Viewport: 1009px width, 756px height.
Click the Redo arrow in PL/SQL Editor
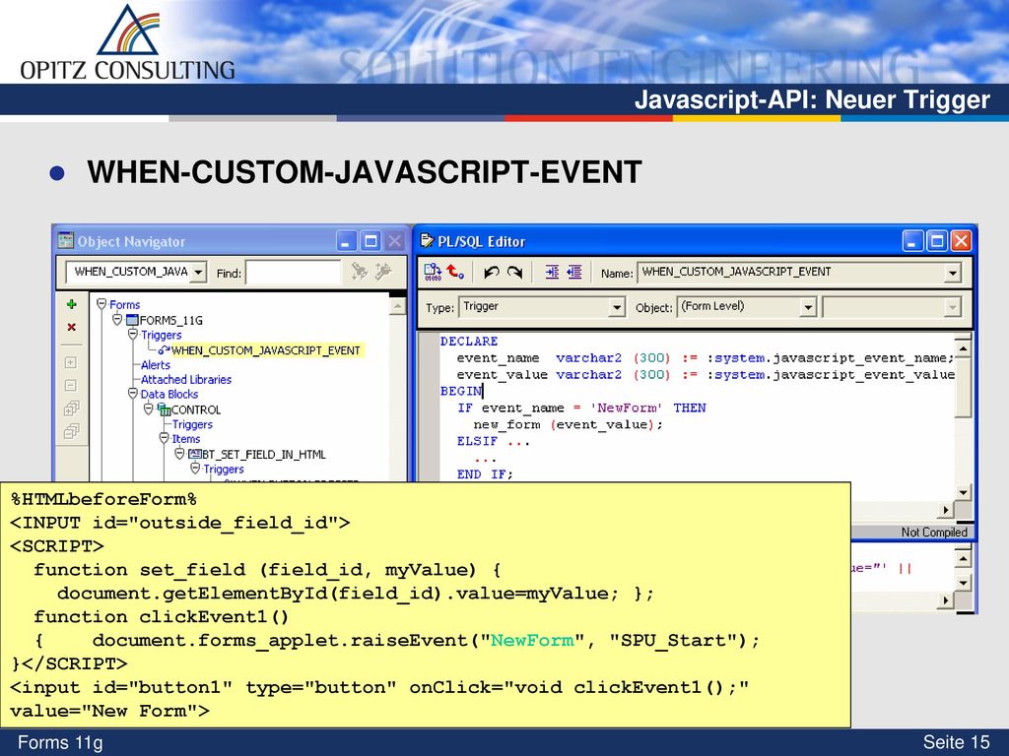pyautogui.click(x=514, y=273)
